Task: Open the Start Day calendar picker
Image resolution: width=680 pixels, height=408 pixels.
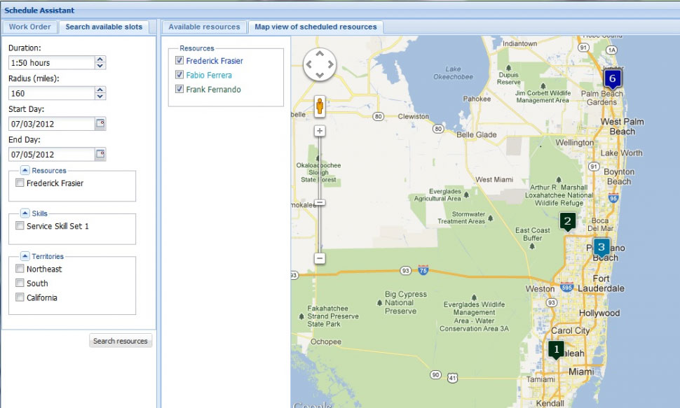Action: tap(100, 123)
